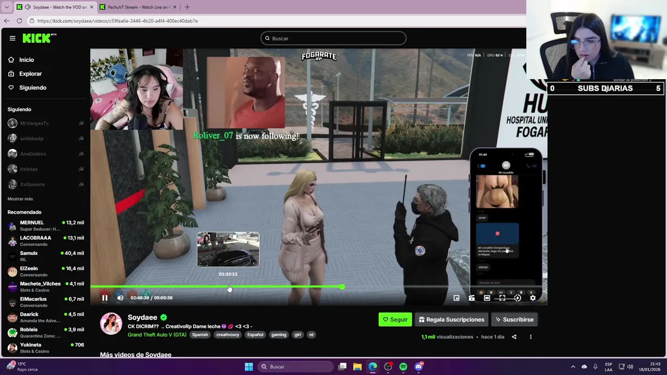The height and width of the screenshot is (375, 667).
Task: Select the creativosrp tag
Action: [228, 335]
